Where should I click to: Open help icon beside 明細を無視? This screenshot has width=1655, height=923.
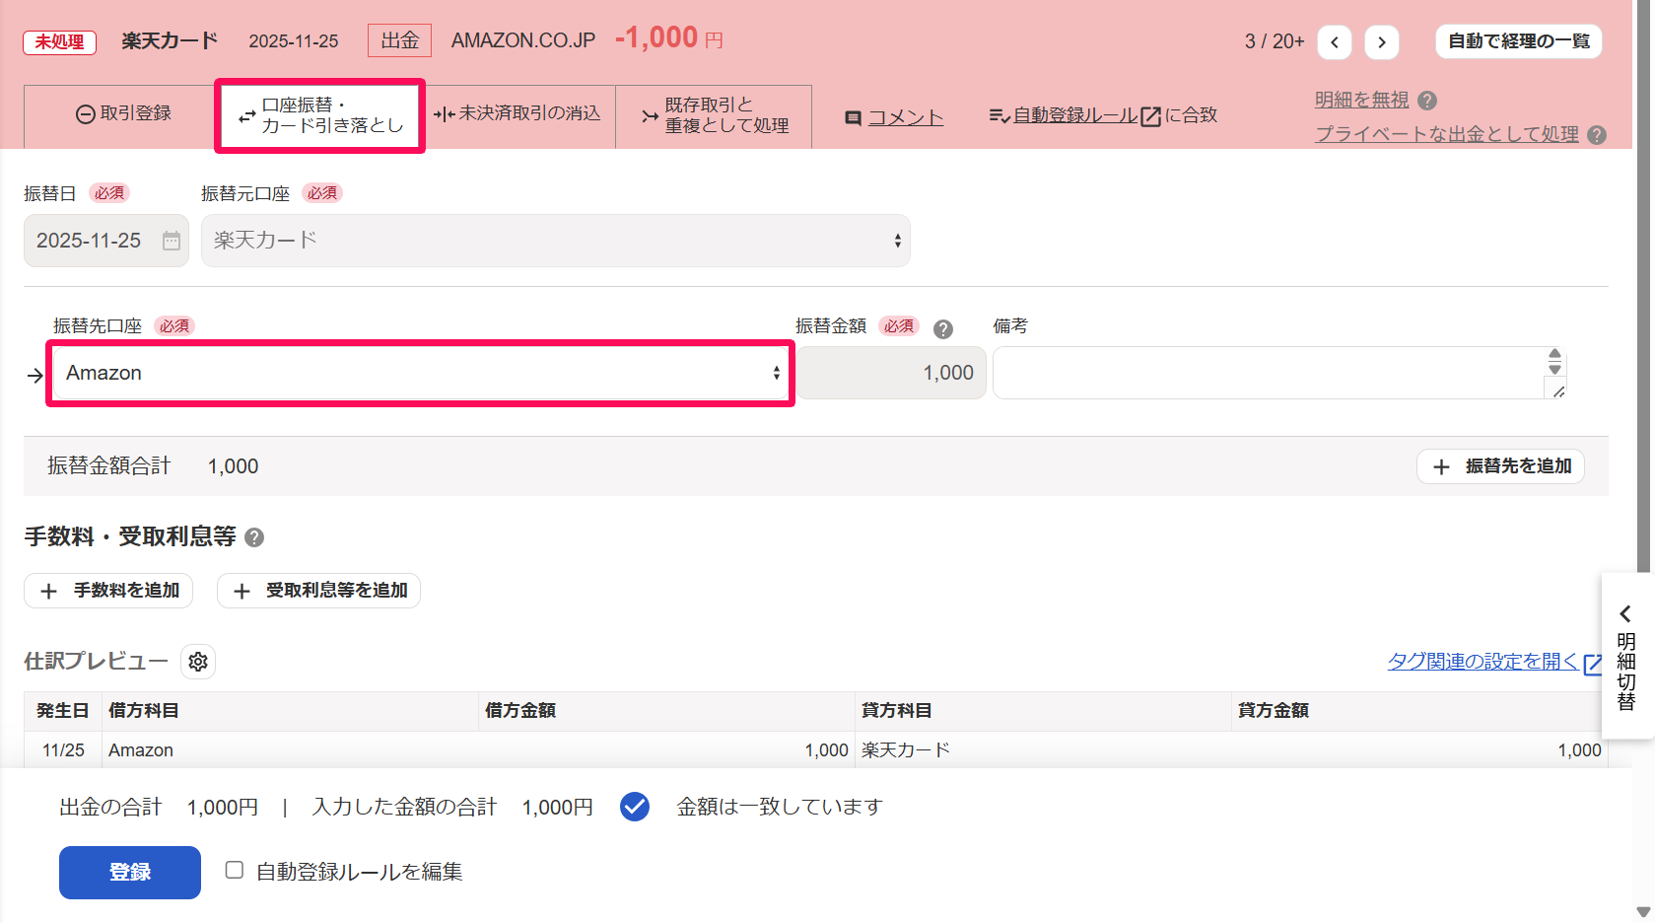pyautogui.click(x=1427, y=101)
